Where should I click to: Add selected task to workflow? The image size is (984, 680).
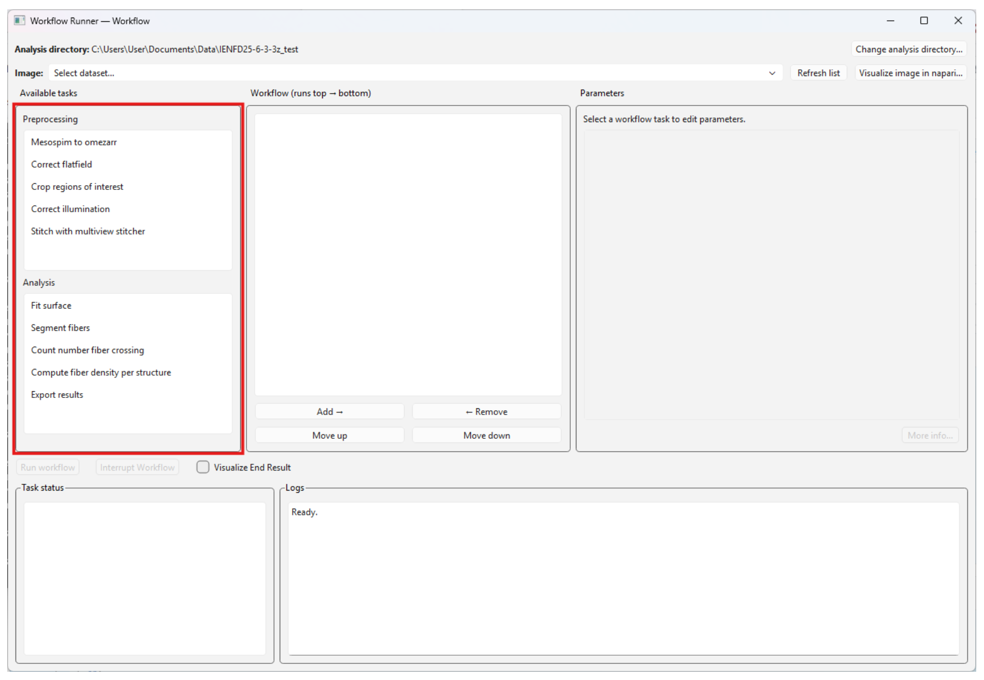coord(329,411)
